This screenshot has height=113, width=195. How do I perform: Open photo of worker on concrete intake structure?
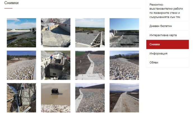(55, 65)
